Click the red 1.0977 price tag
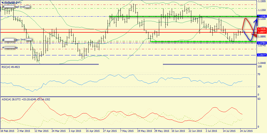 coord(262,32)
